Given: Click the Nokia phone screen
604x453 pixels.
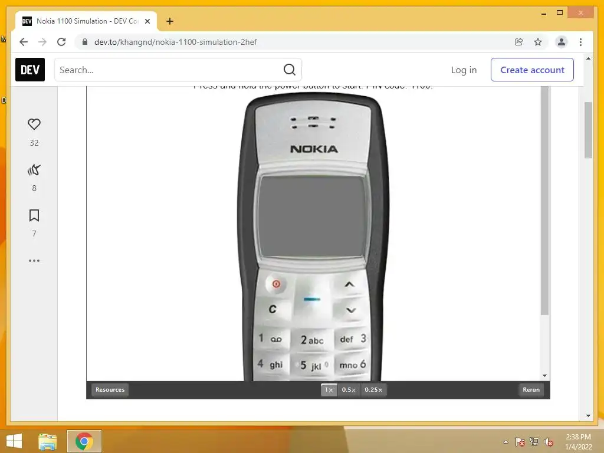Looking at the screenshot, I should 311,217.
